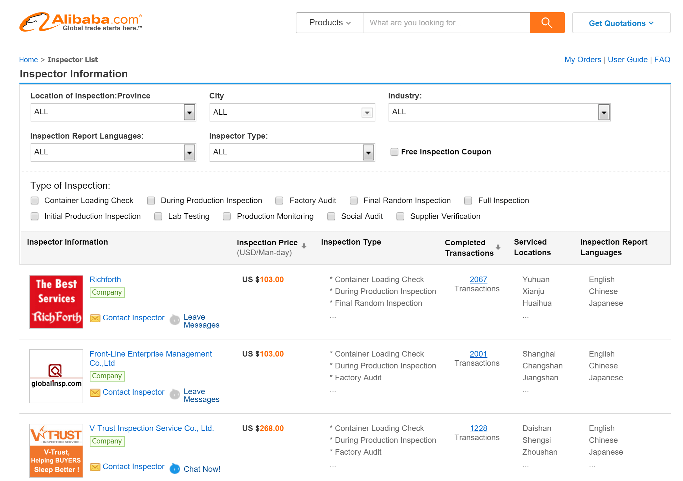The height and width of the screenshot is (481, 683).
Task: Click grey chat icon in Richforth row
Action: pos(175,319)
